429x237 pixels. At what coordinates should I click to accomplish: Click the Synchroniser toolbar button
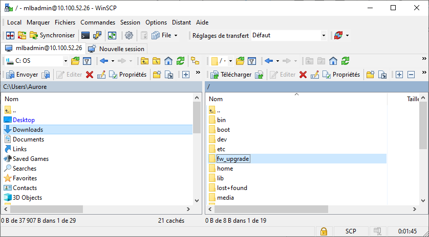point(52,35)
